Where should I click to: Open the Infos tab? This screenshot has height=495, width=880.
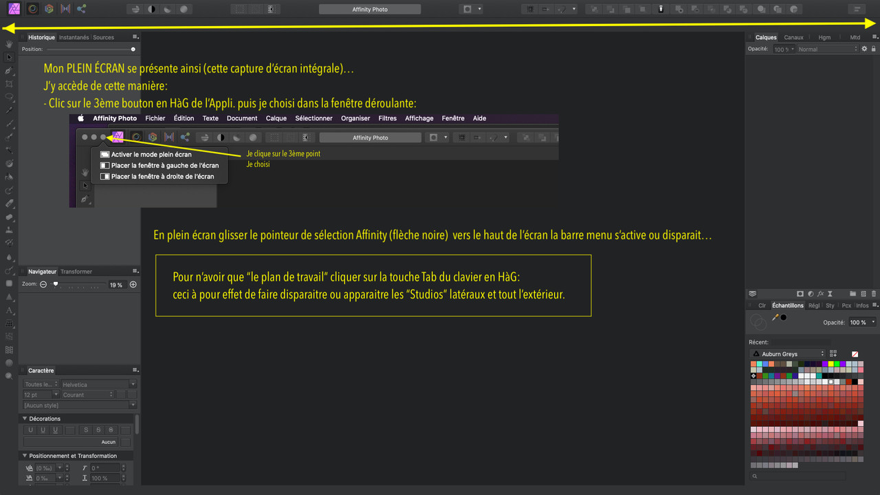[x=862, y=305]
